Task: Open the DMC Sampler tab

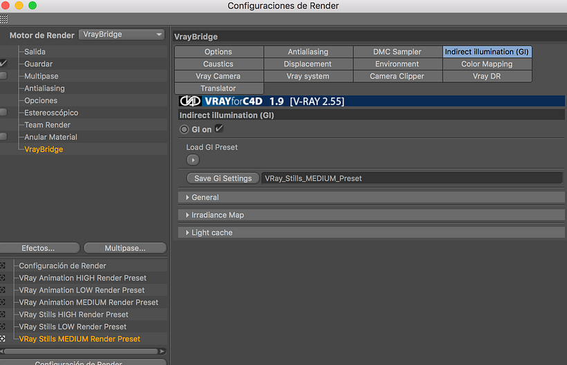Action: (x=398, y=52)
